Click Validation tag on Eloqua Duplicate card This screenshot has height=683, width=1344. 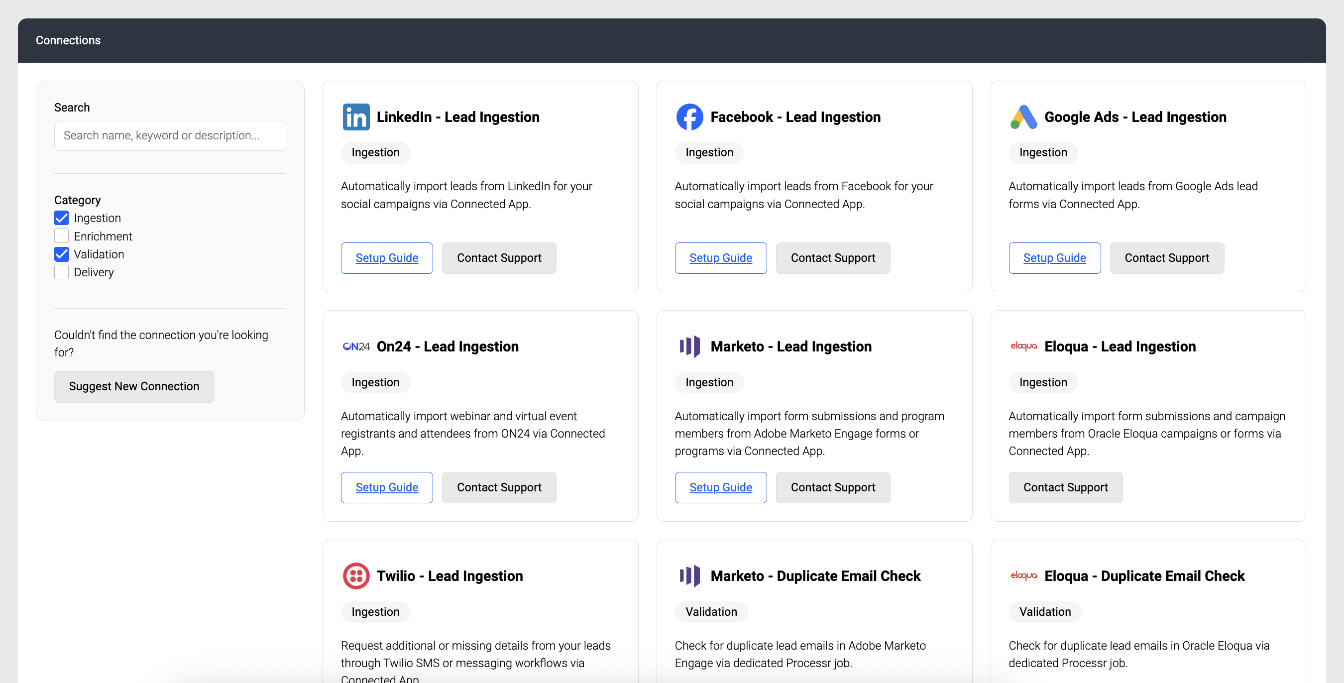tap(1045, 612)
